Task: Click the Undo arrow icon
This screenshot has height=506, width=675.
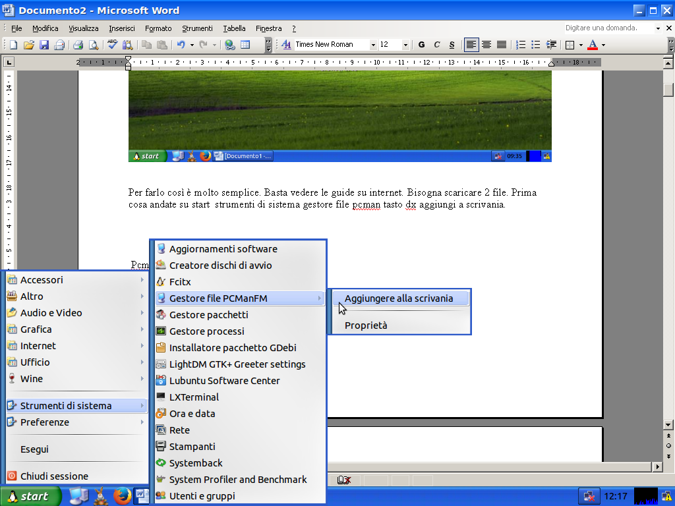Action: coord(181,45)
